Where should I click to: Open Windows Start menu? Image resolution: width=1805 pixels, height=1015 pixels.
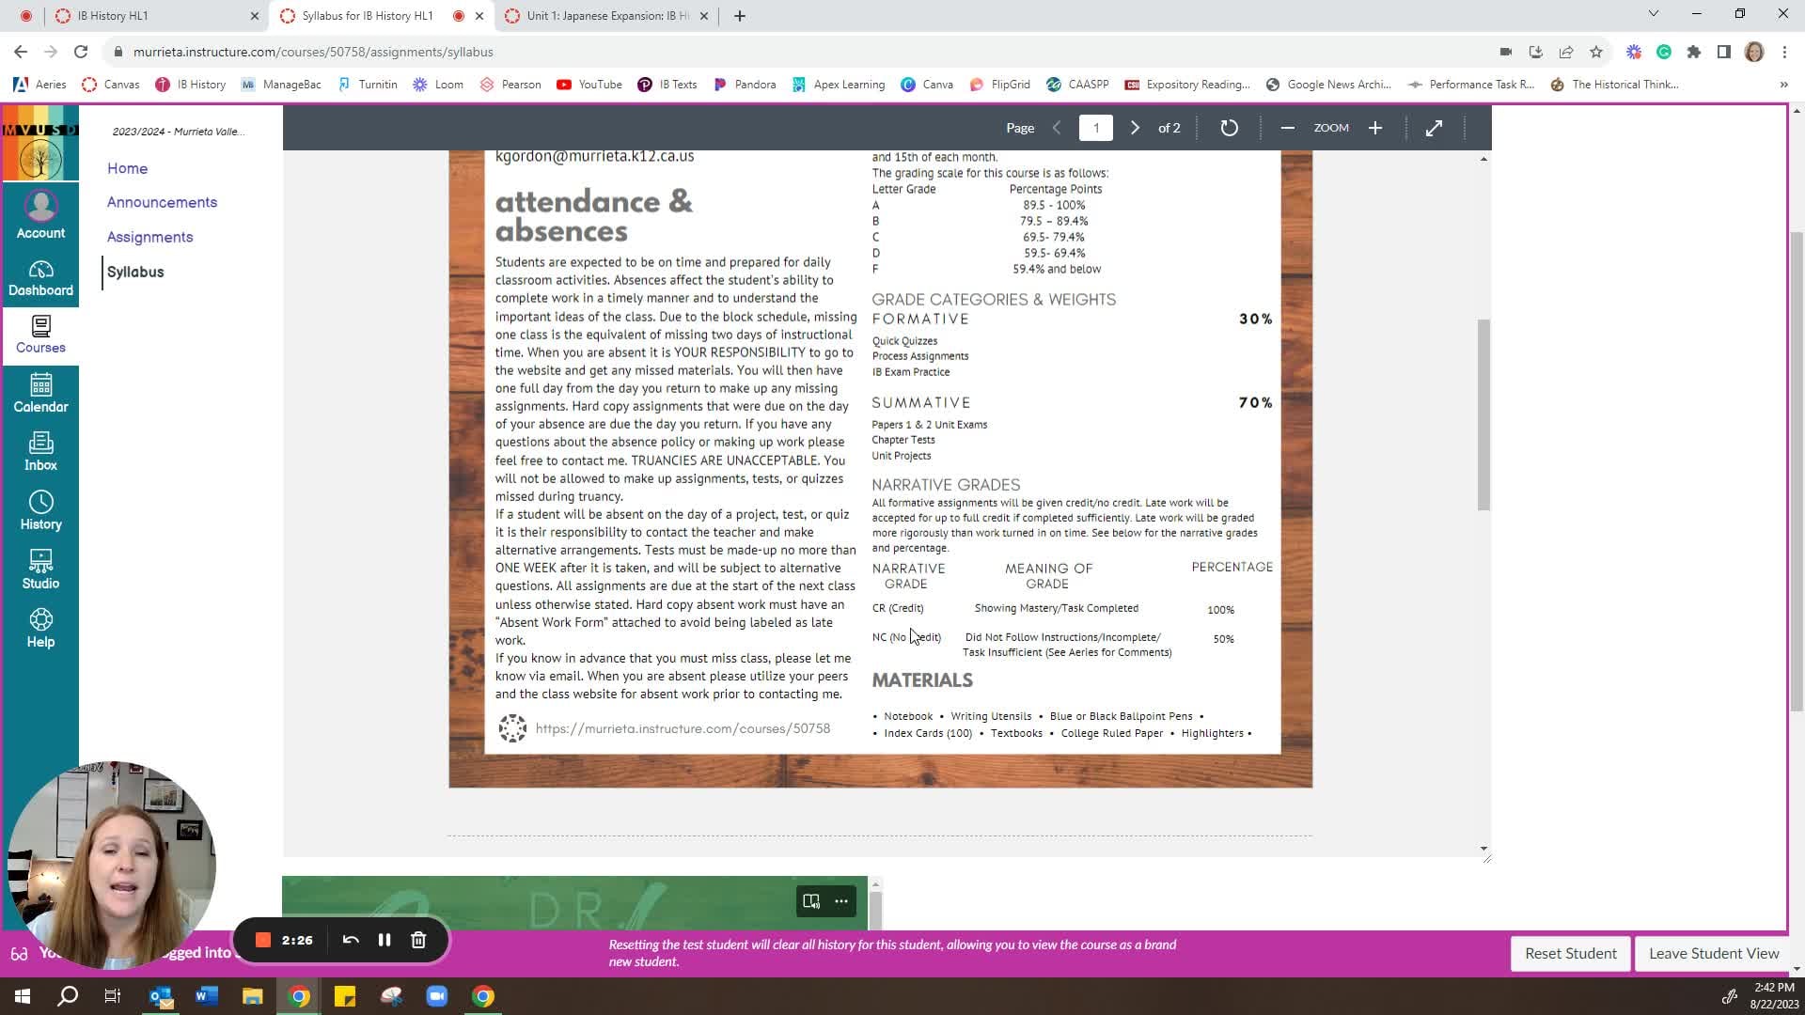(x=23, y=996)
